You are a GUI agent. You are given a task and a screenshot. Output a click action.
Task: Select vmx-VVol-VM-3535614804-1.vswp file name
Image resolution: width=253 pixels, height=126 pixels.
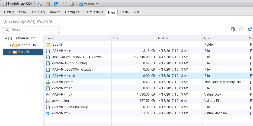point(77,57)
